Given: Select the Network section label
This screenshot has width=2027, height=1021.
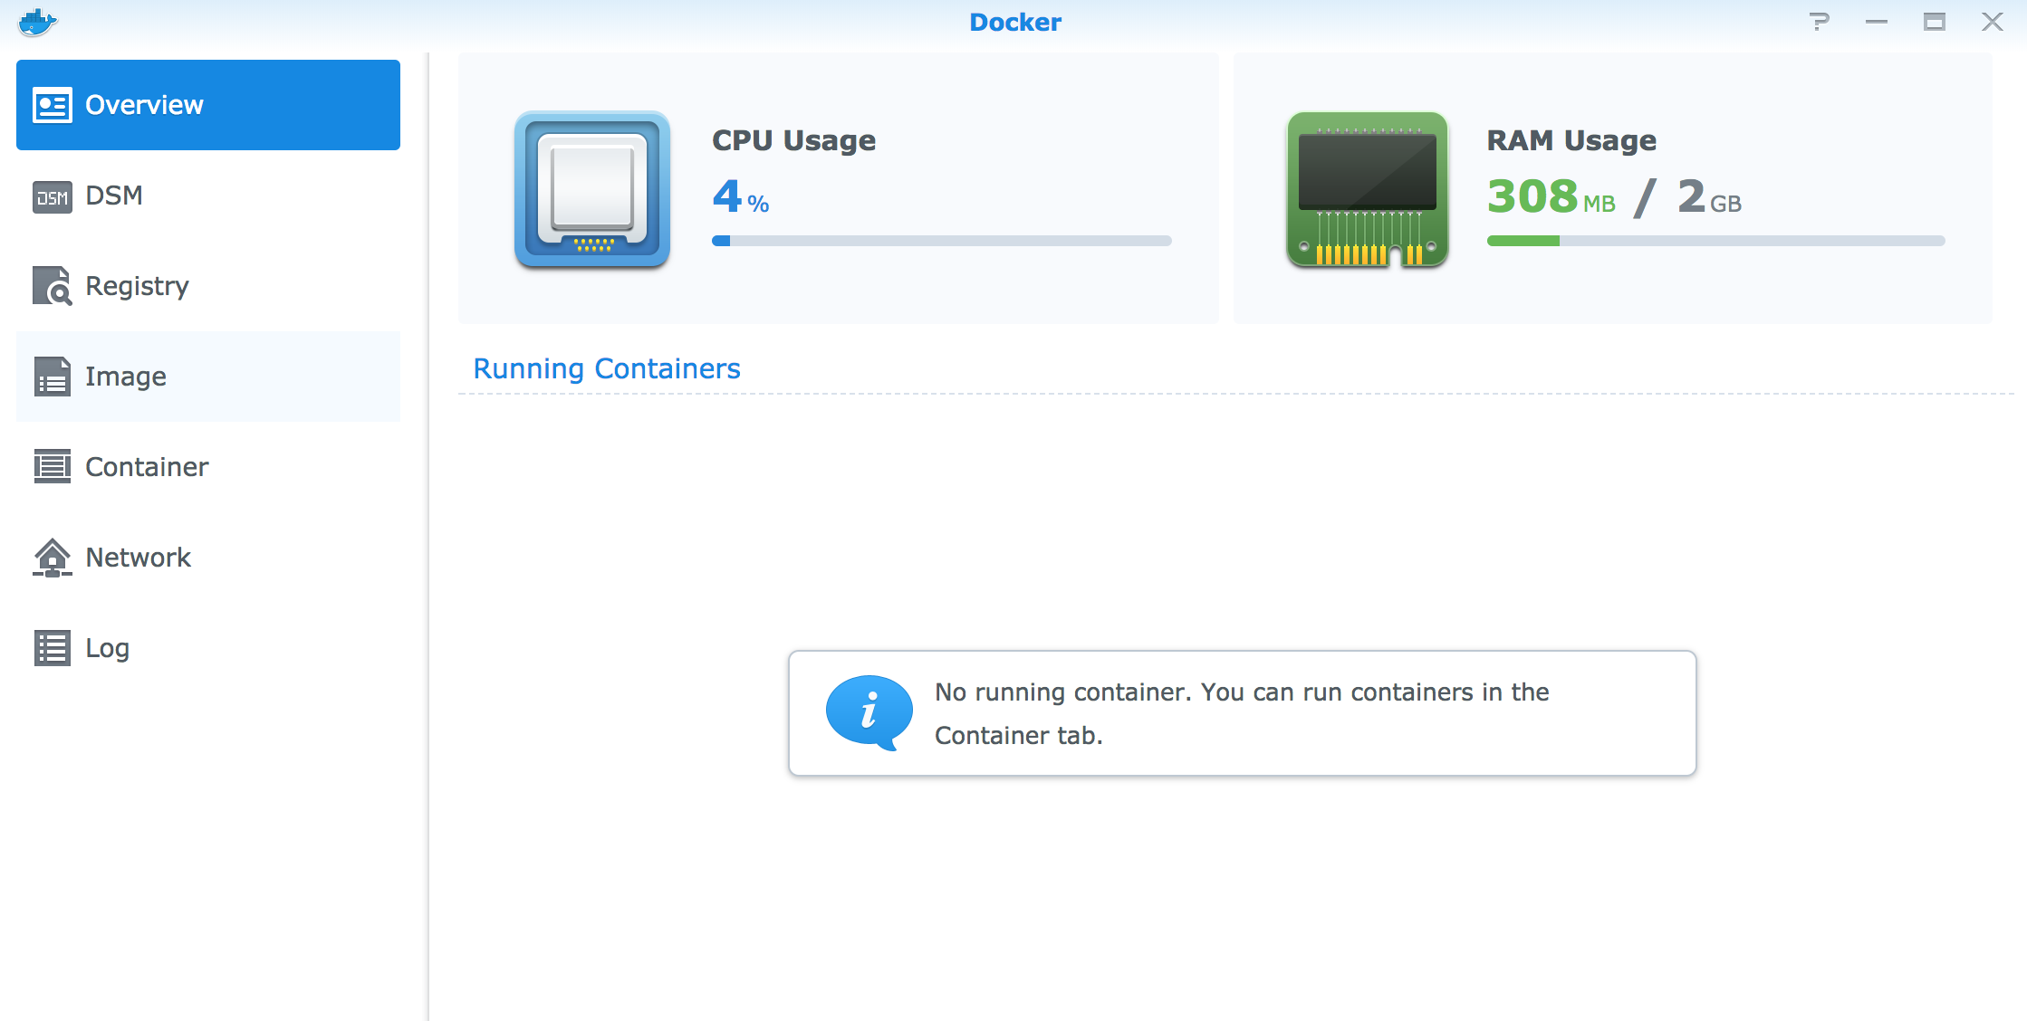Looking at the screenshot, I should [x=138, y=558].
